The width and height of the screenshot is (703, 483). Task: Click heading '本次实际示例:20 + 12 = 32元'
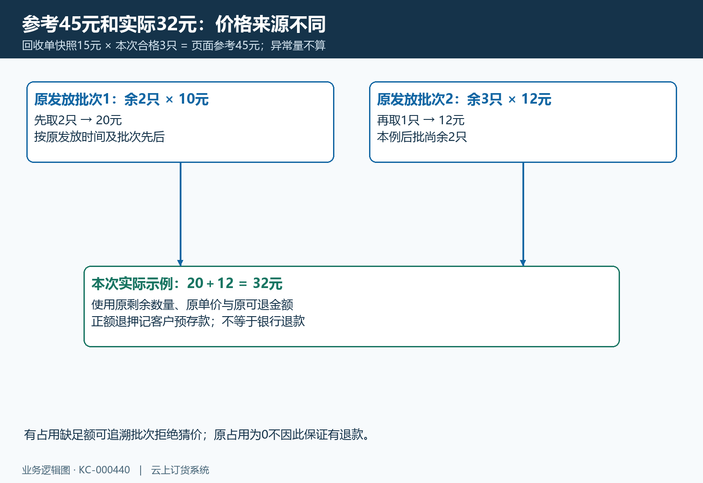click(x=187, y=284)
